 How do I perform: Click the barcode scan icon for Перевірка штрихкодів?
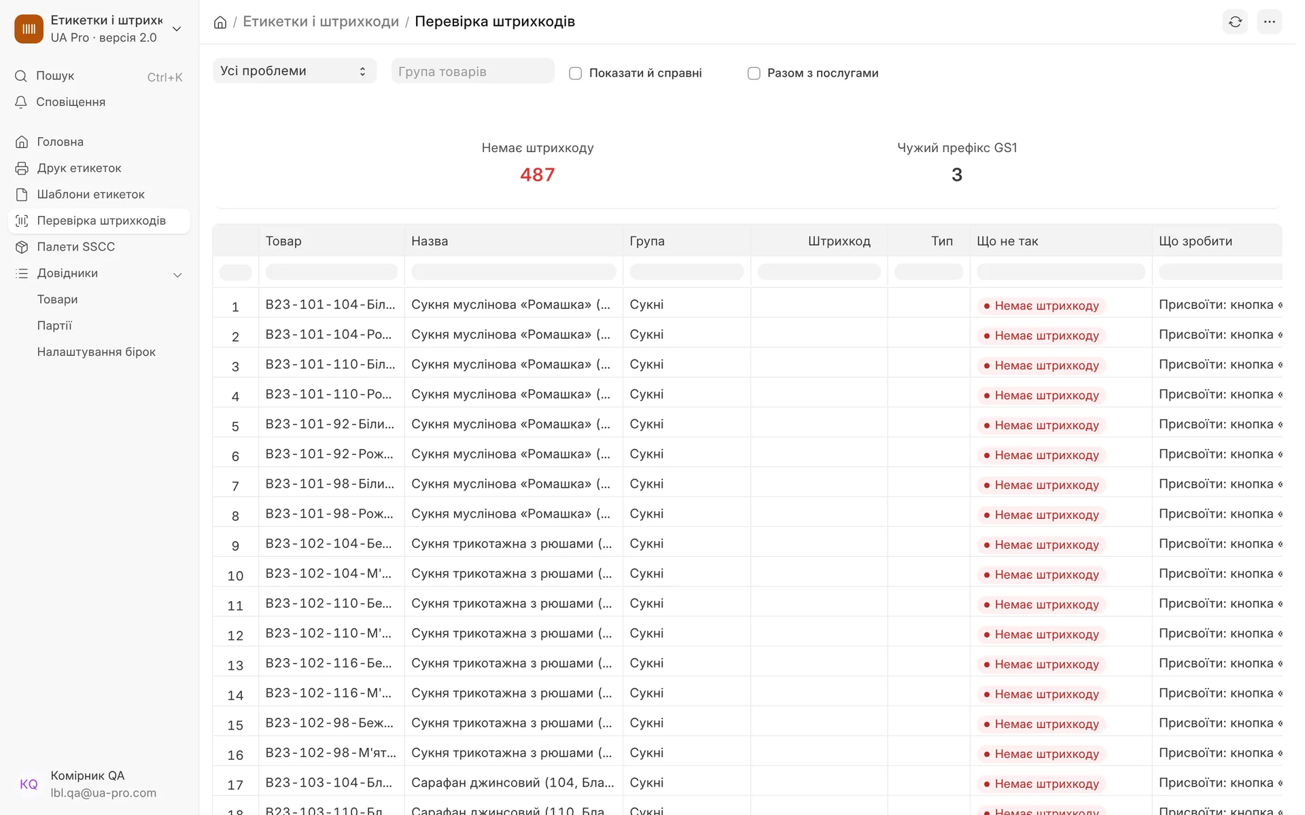(22, 221)
